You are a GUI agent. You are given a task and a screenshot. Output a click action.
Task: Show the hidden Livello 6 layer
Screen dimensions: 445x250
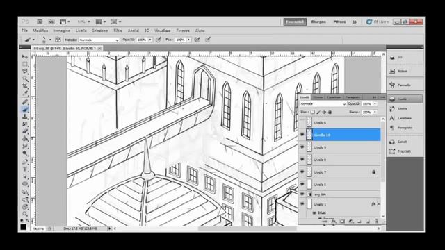tap(302, 123)
